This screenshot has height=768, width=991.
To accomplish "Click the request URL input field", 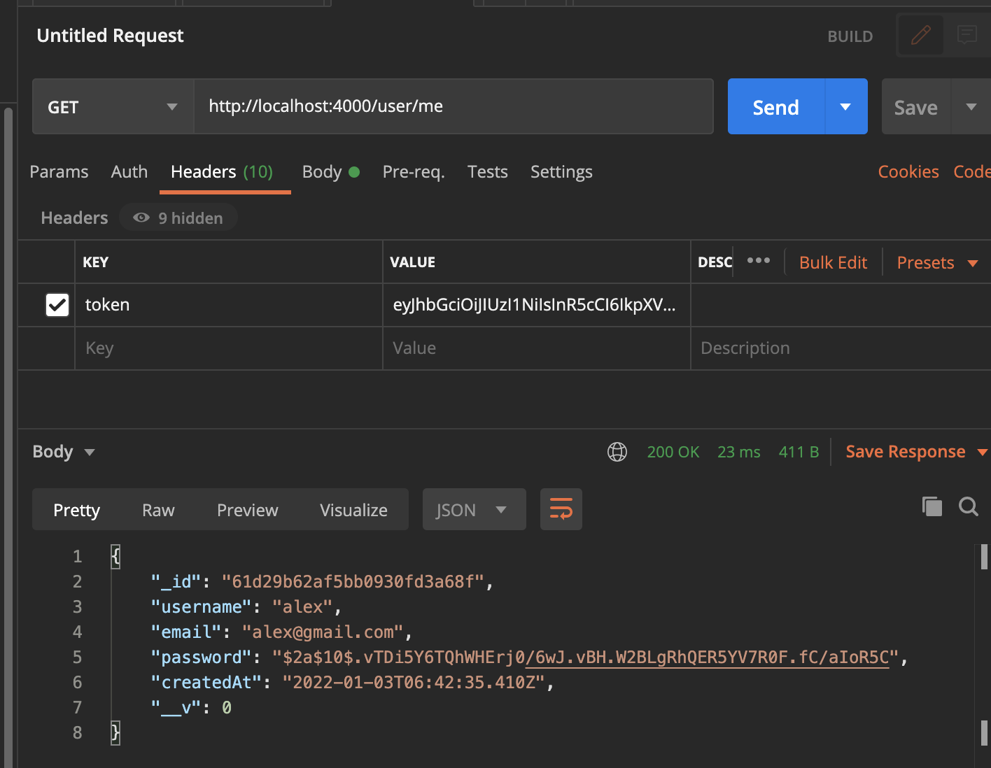I will [x=454, y=106].
